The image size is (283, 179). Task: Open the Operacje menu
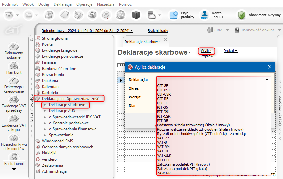click(84, 4)
